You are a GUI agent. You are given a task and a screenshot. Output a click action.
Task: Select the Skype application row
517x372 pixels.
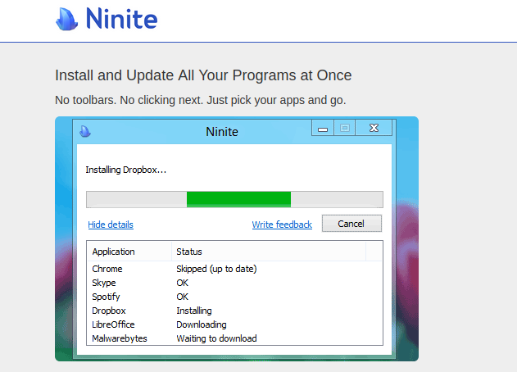[235, 283]
